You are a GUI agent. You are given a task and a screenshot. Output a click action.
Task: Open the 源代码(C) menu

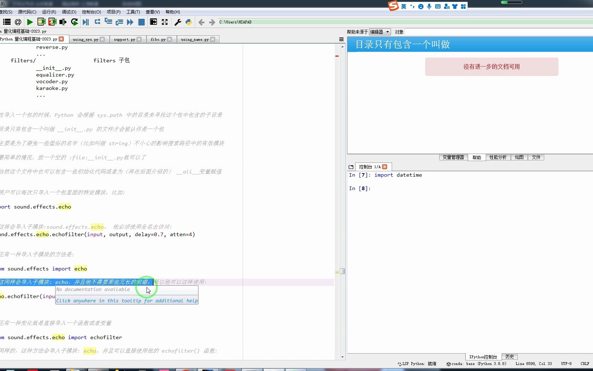[27, 12]
